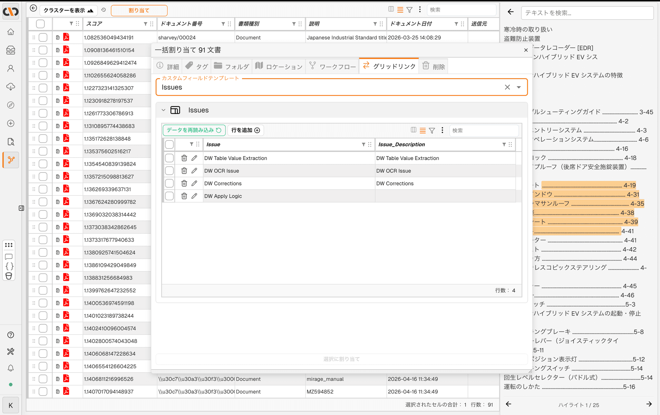Open the custom field template dropdown arrow
The height and width of the screenshot is (415, 660).
tap(519, 87)
